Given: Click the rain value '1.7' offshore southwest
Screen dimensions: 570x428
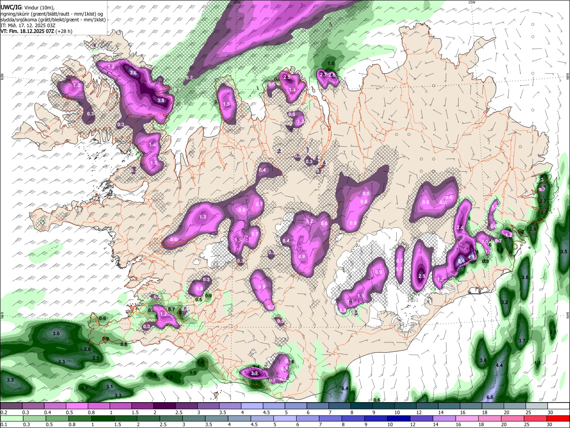Looking at the screenshot, I should pyautogui.click(x=85, y=388).
